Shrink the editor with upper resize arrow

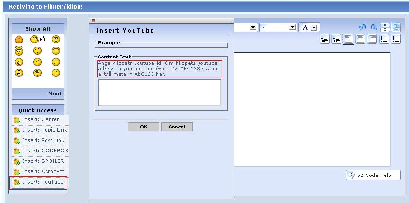(x=385, y=25)
